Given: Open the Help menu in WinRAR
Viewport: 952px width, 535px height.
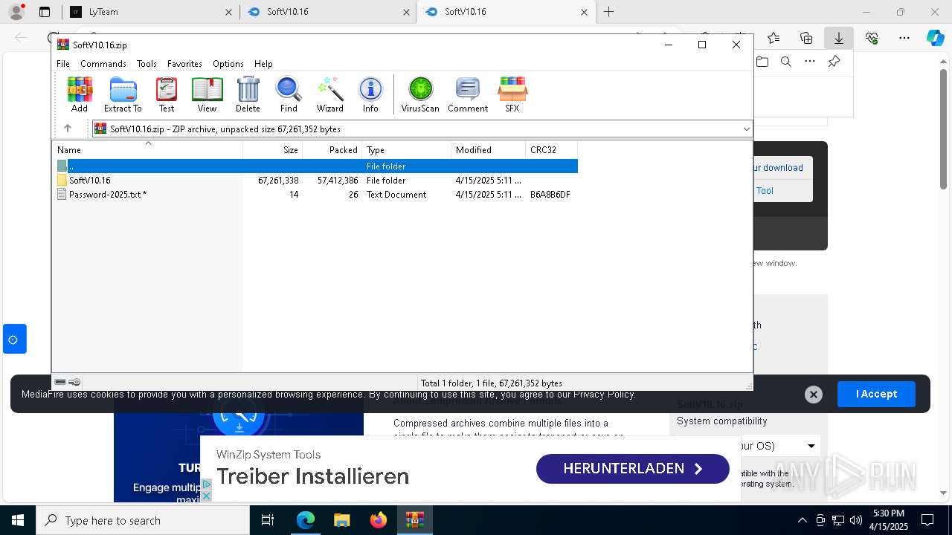Looking at the screenshot, I should 263,64.
